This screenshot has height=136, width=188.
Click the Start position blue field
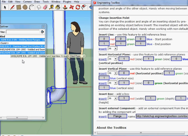pyautogui.click(x=140, y=39)
